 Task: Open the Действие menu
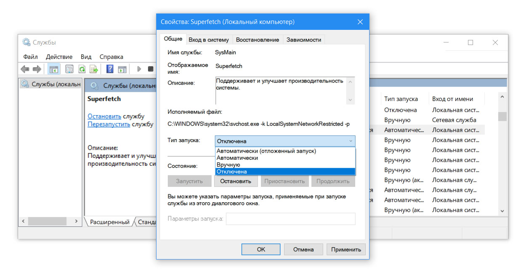tap(59, 57)
